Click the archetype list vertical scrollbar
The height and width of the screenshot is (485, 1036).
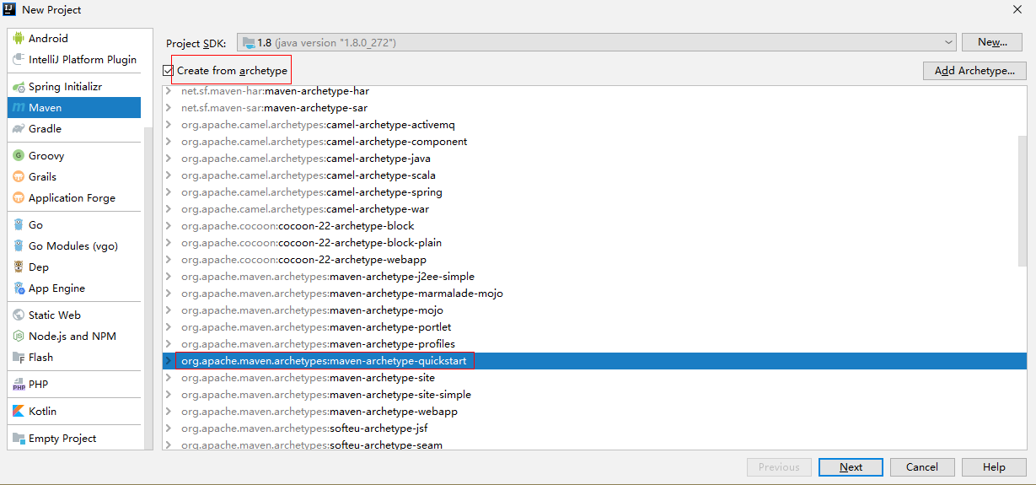point(1023,201)
